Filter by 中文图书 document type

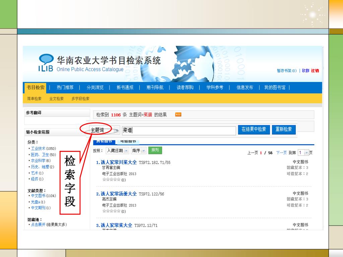pos(38,196)
